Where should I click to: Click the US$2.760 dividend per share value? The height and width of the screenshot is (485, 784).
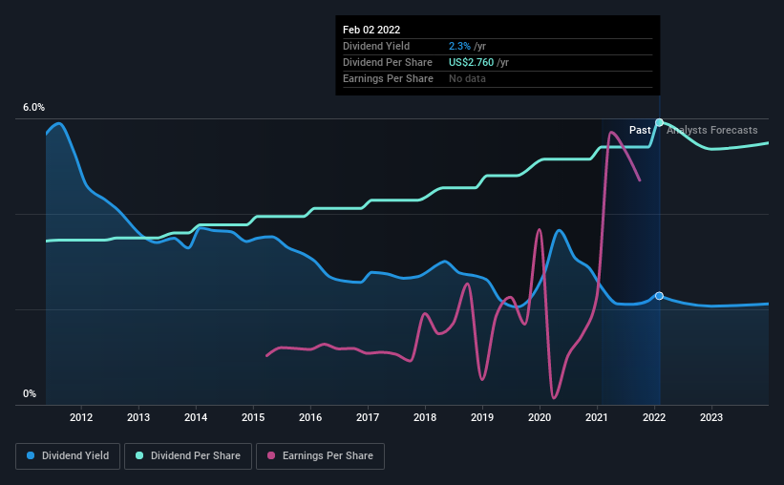pos(471,62)
